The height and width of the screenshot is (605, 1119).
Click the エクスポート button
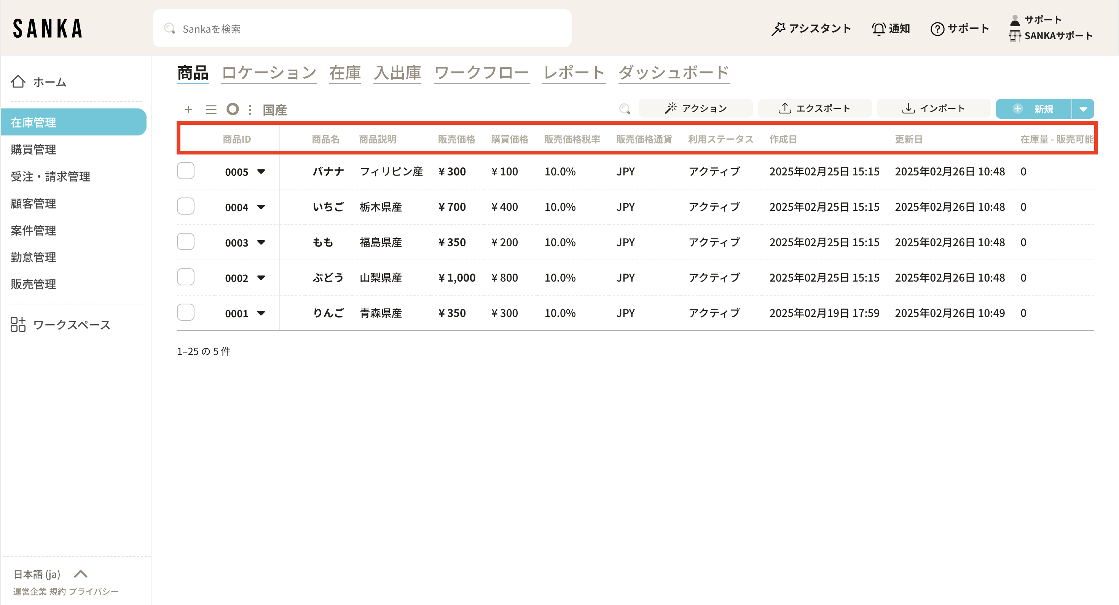click(x=815, y=108)
